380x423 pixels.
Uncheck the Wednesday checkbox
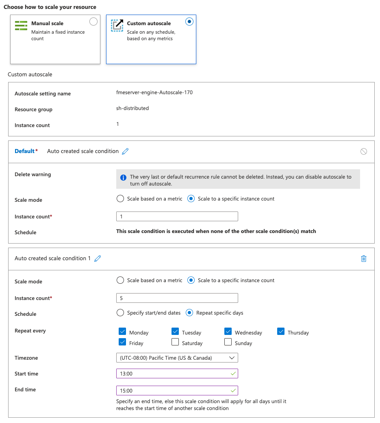[x=228, y=331]
